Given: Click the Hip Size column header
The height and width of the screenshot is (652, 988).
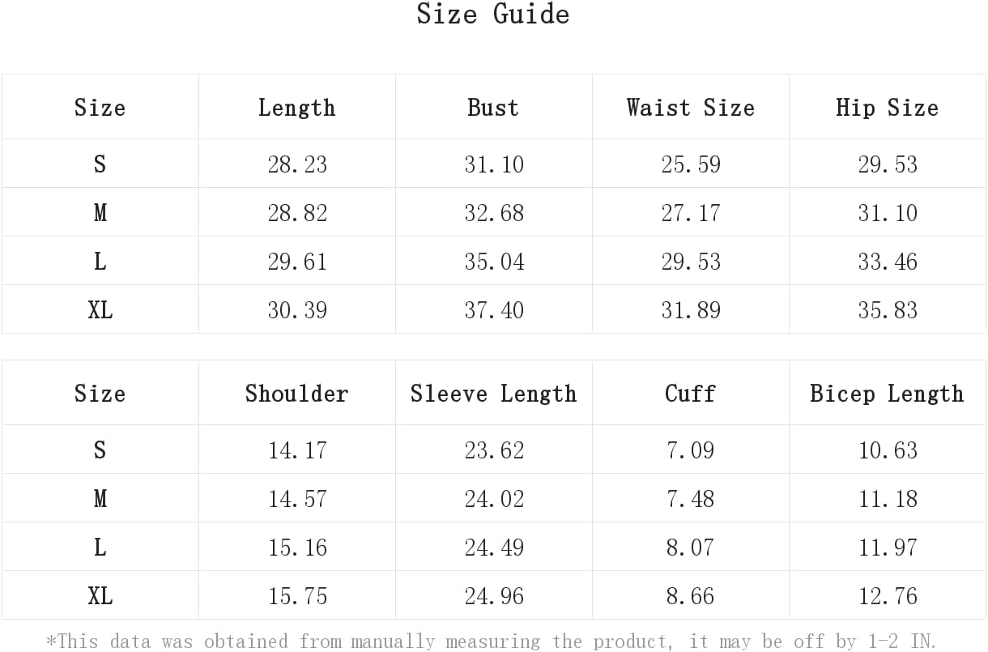Looking at the screenshot, I should coord(887,108).
